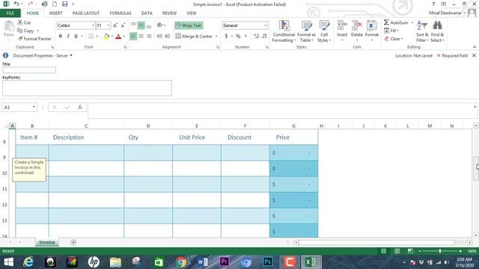
Task: Toggle Center horizontal alignment
Action: click(x=141, y=37)
